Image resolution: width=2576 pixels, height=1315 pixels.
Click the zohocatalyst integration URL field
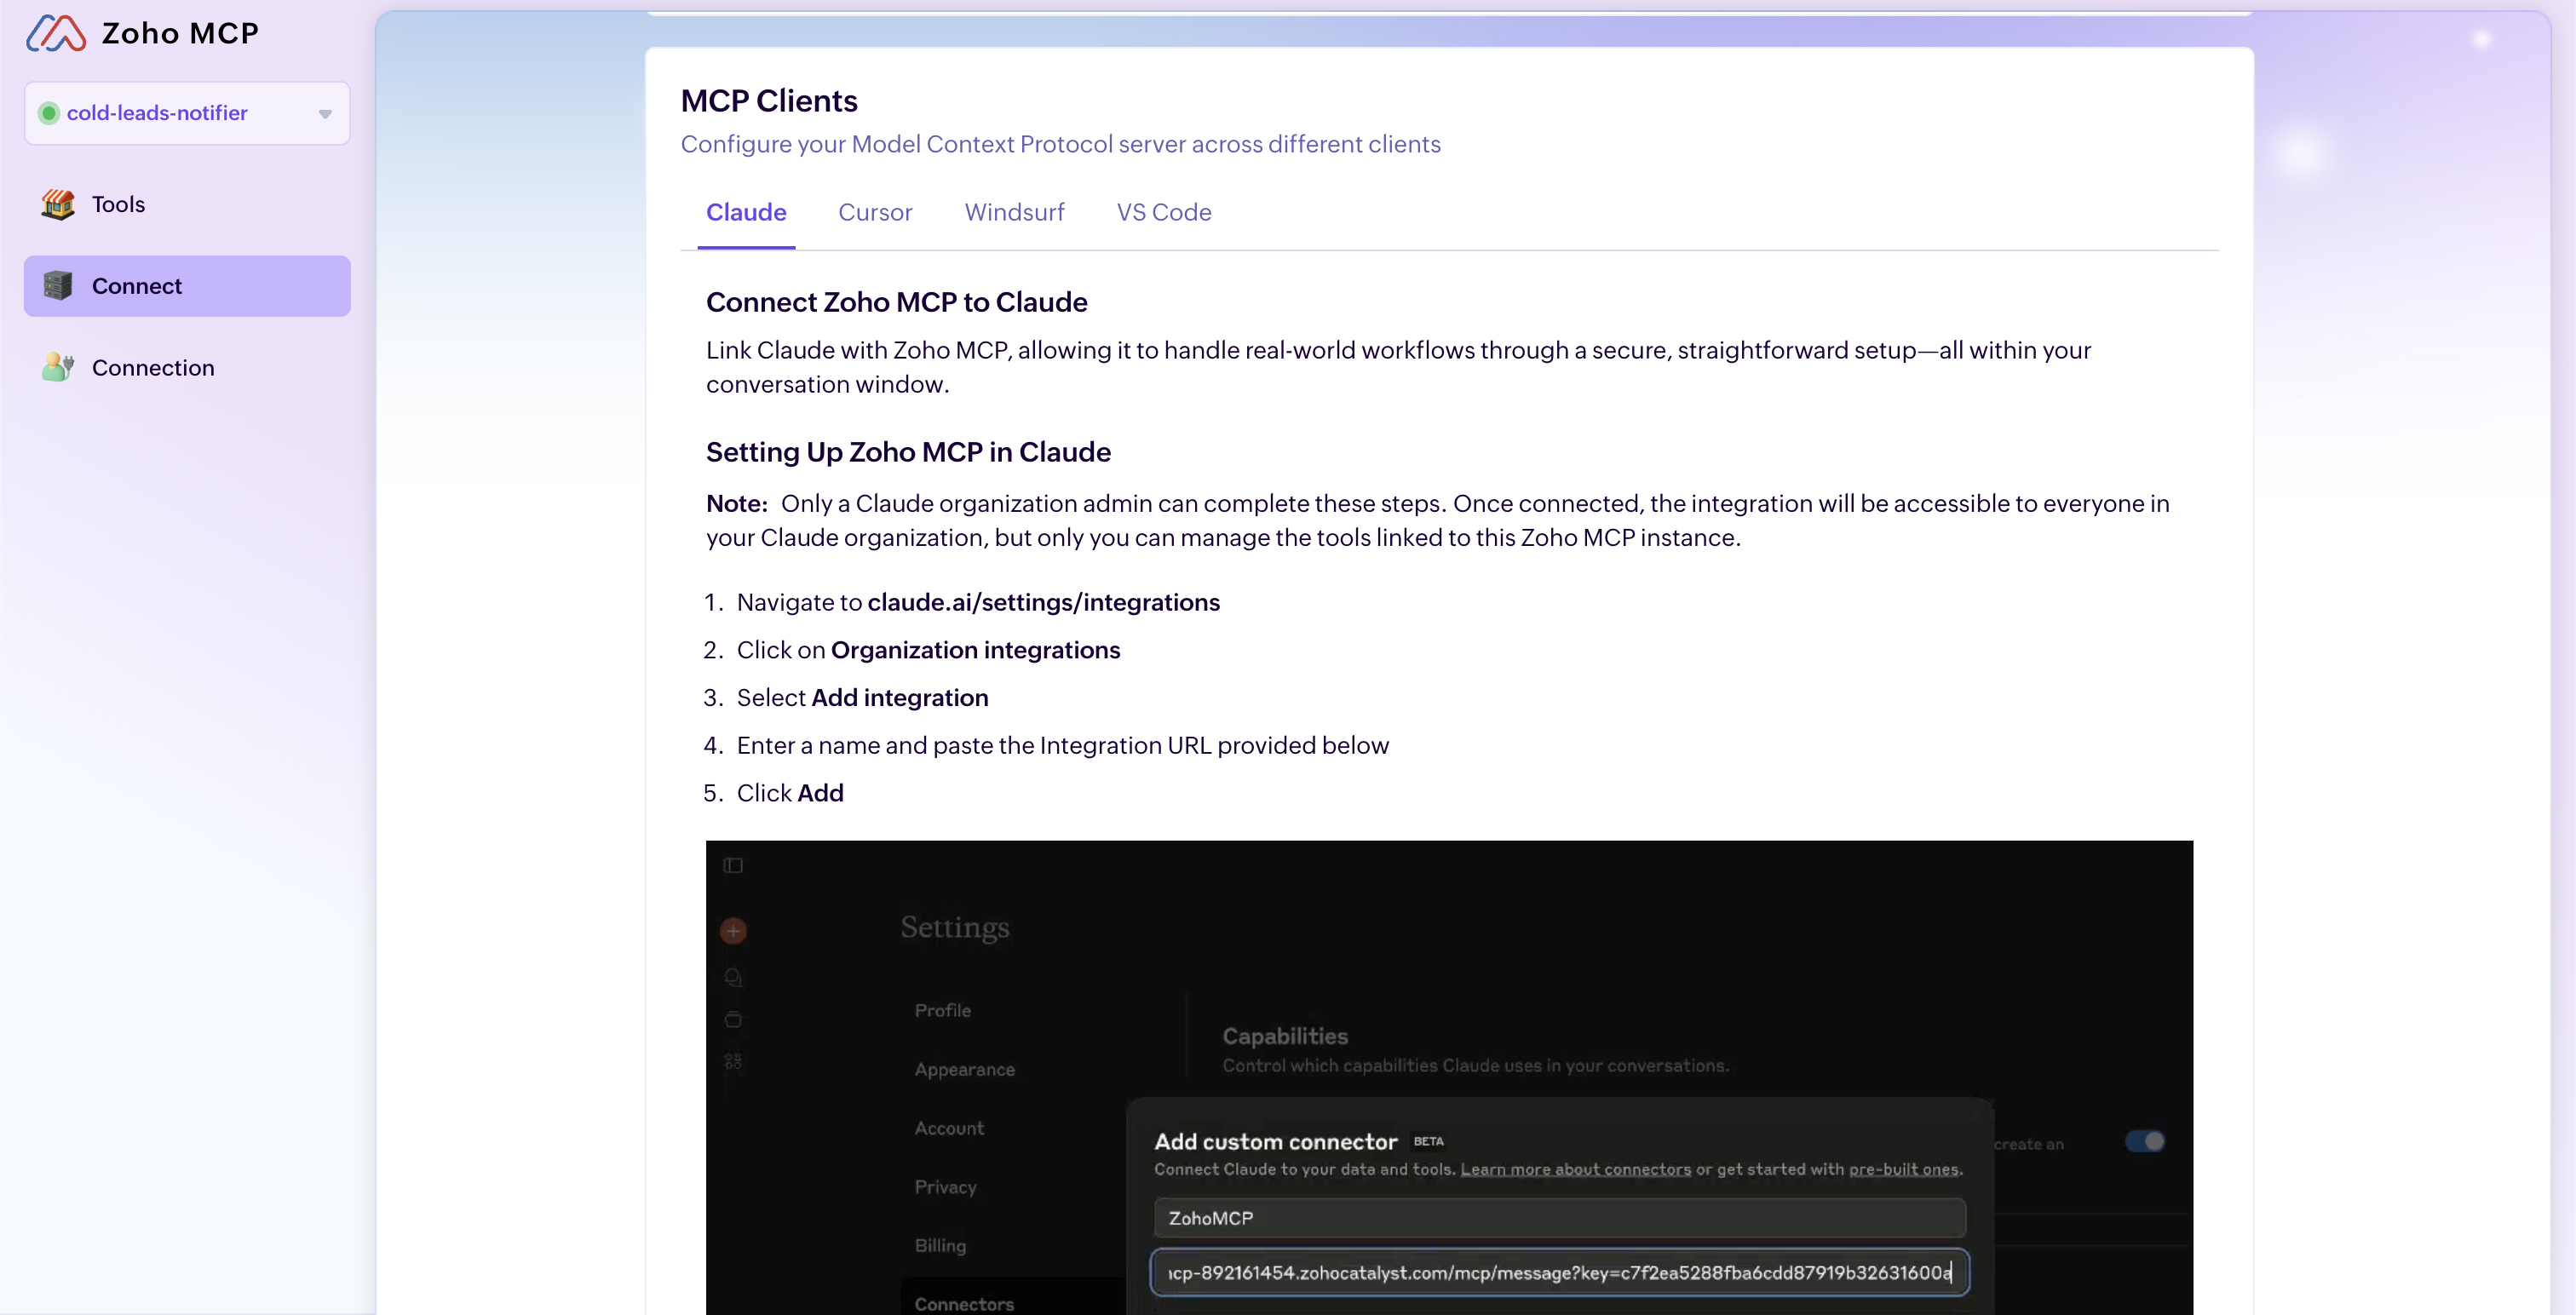click(x=1558, y=1272)
